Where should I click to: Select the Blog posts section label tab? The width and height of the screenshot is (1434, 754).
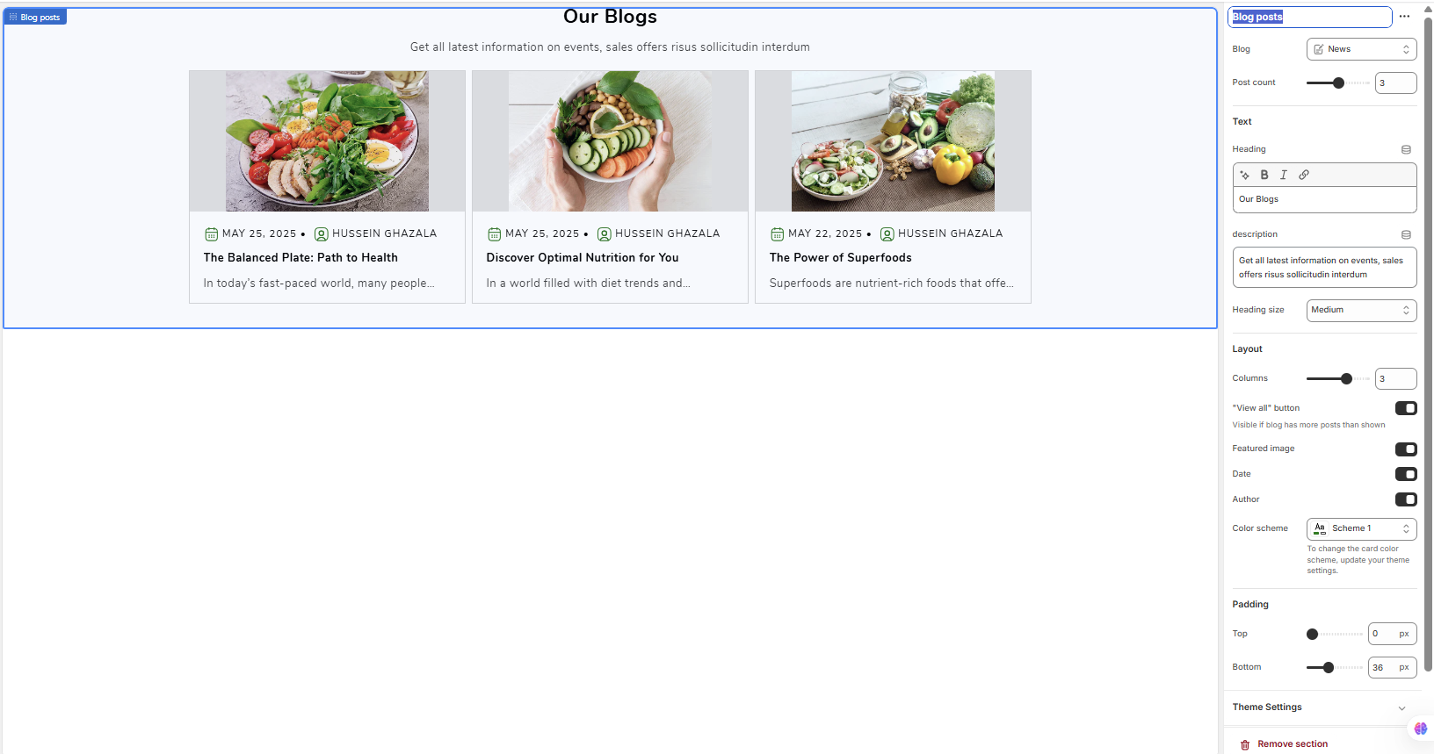coord(35,17)
